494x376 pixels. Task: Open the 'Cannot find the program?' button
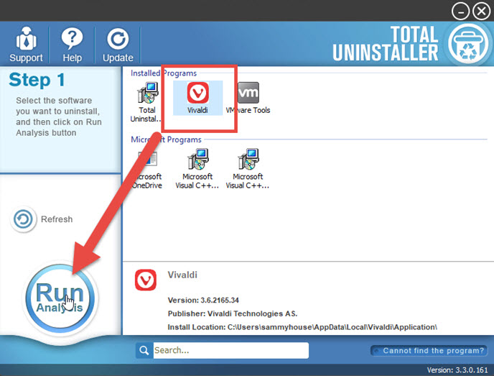point(429,350)
